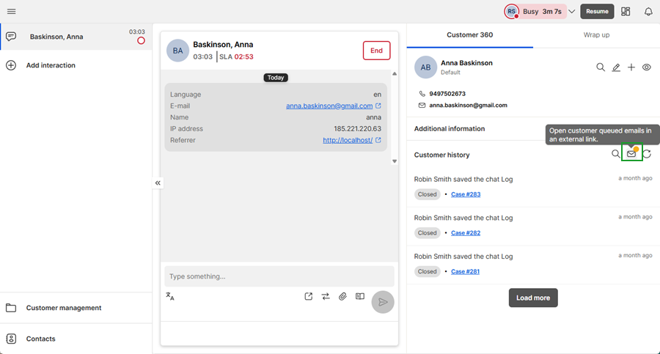
Task: Open the notifications bell
Action: (648, 12)
